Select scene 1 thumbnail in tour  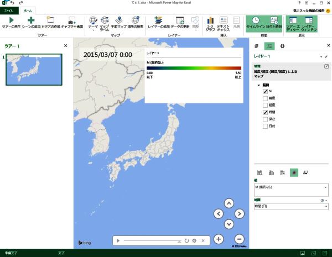[34, 70]
